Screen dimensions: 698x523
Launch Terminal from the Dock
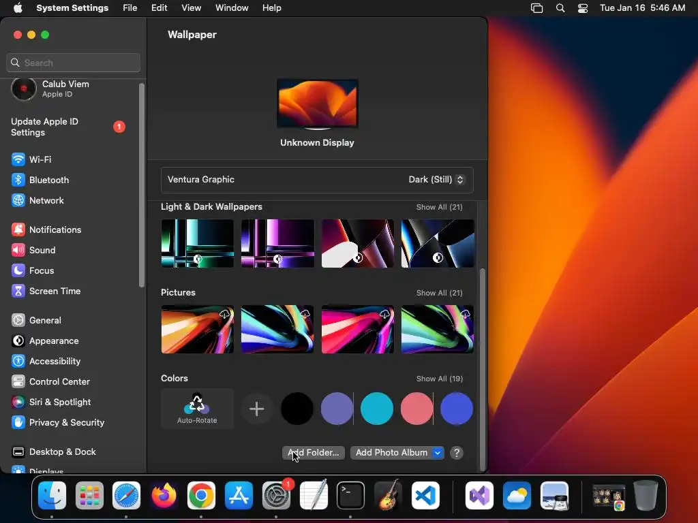click(351, 496)
